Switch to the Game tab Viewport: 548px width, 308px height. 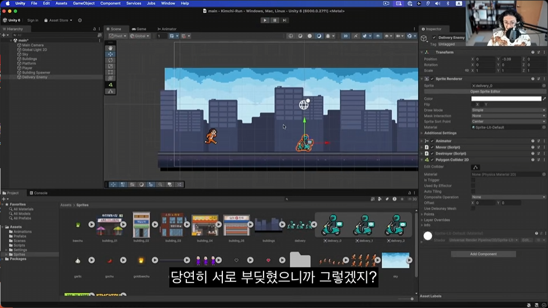[139, 29]
